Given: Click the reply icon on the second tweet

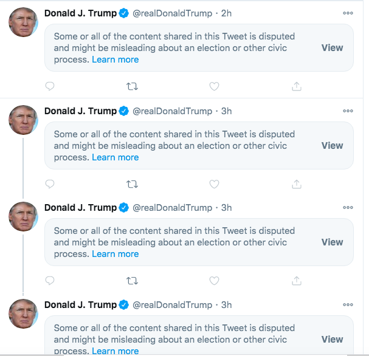Looking at the screenshot, I should 50,183.
